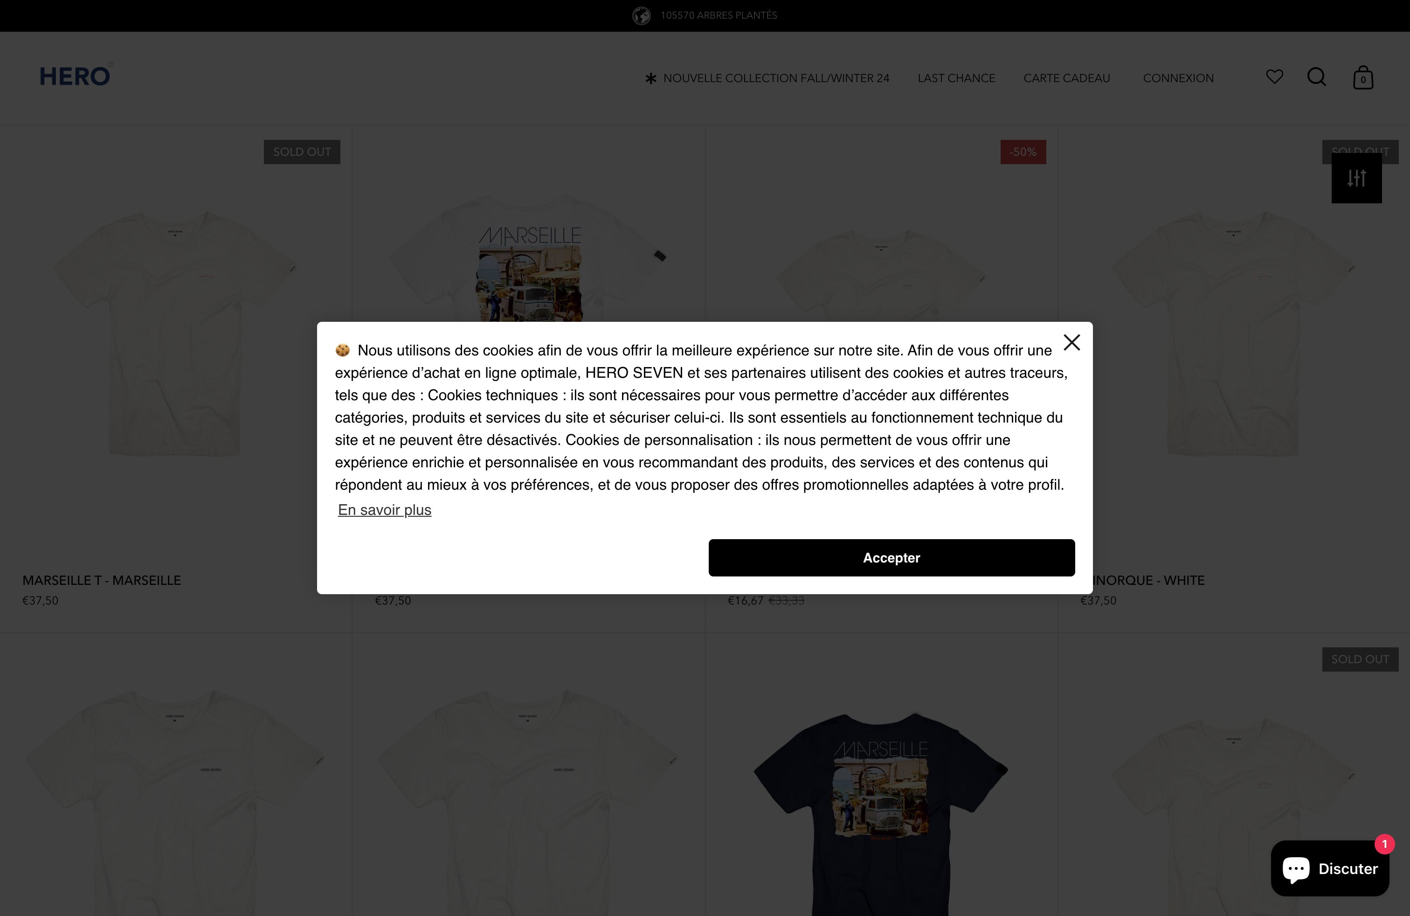The image size is (1410, 916).
Task: Click the Accepter cookie button
Action: pyautogui.click(x=891, y=557)
